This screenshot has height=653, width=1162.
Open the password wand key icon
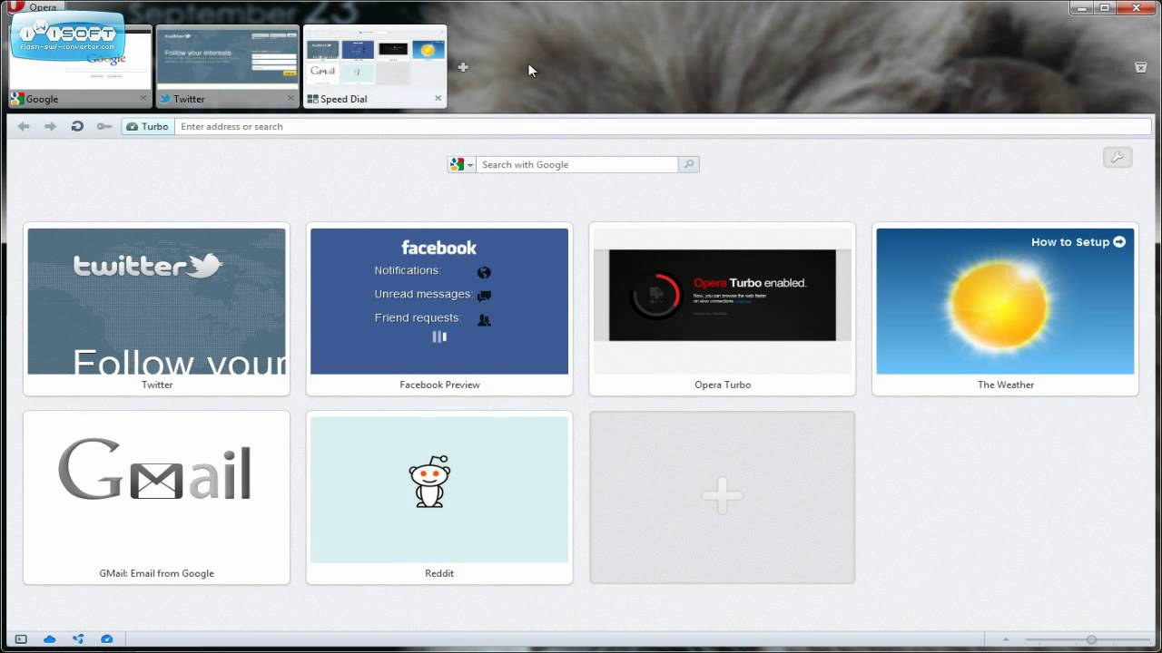104,126
